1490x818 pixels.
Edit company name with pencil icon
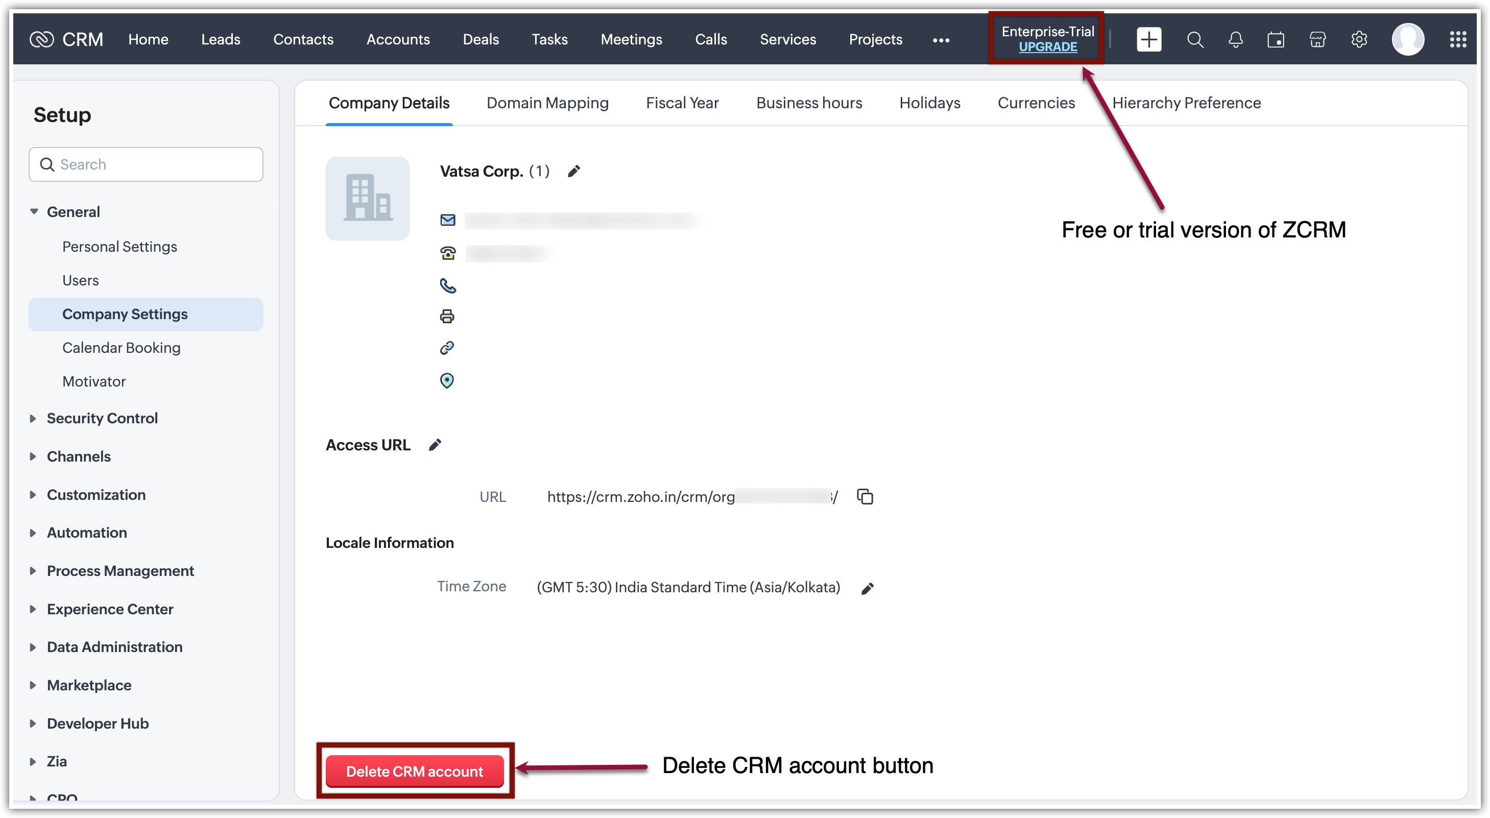573,171
